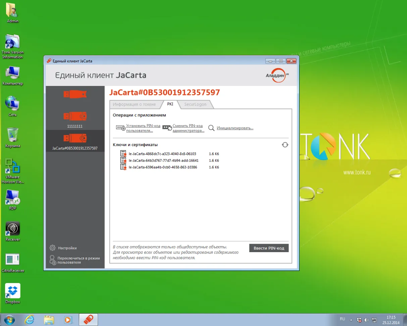Click the switch-to-user-mode icon
This screenshot has width=407, height=326.
pos(53,260)
